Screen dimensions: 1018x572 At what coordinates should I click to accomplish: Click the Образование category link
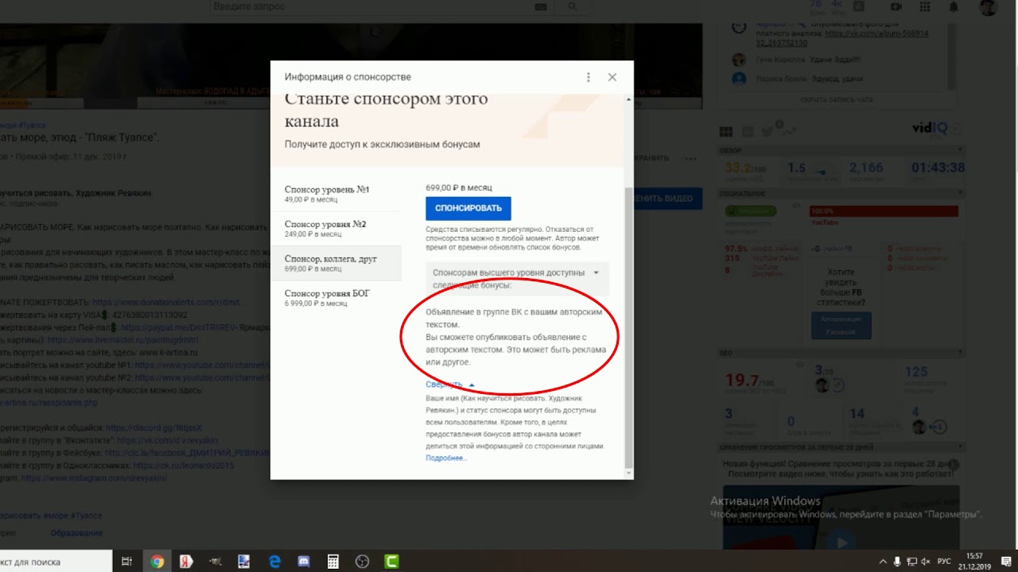tap(76, 533)
